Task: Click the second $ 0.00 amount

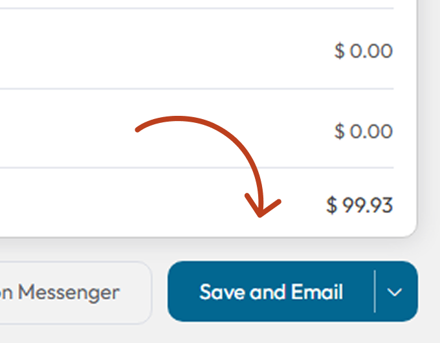Action: click(363, 131)
